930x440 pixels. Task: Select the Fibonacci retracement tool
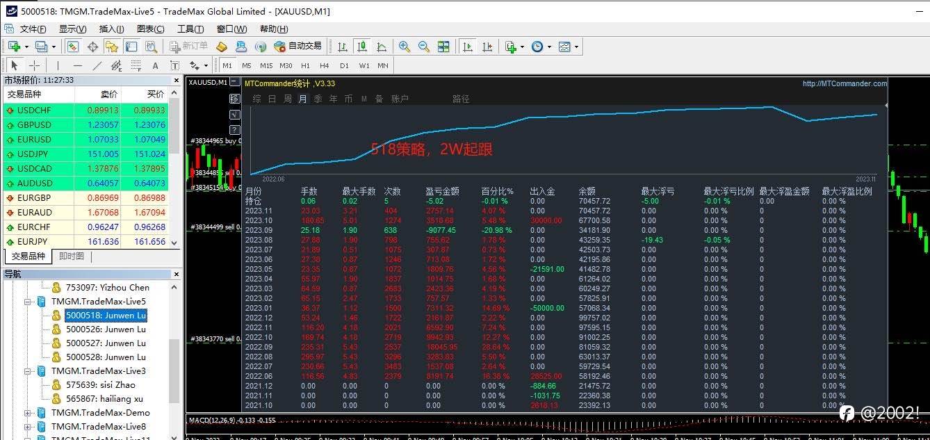[x=136, y=65]
